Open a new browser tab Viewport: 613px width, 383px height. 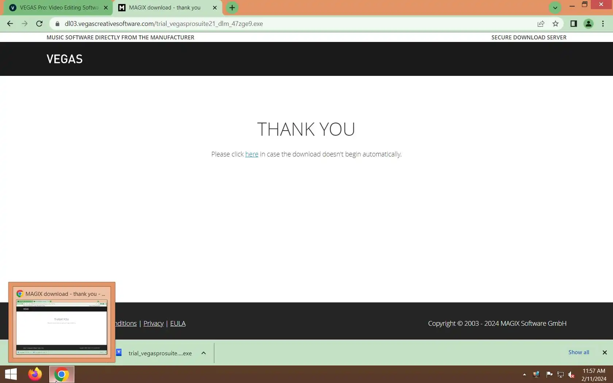click(232, 8)
